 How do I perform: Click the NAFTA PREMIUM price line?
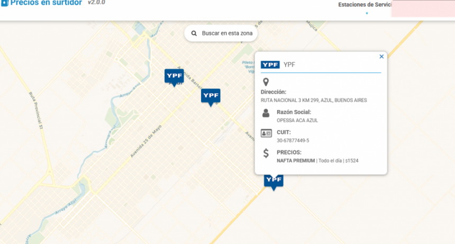317,160
